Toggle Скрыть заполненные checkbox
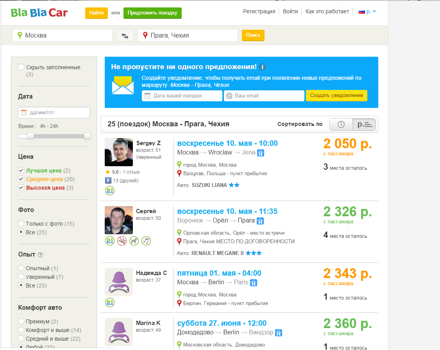440x350 pixels. (x=21, y=67)
